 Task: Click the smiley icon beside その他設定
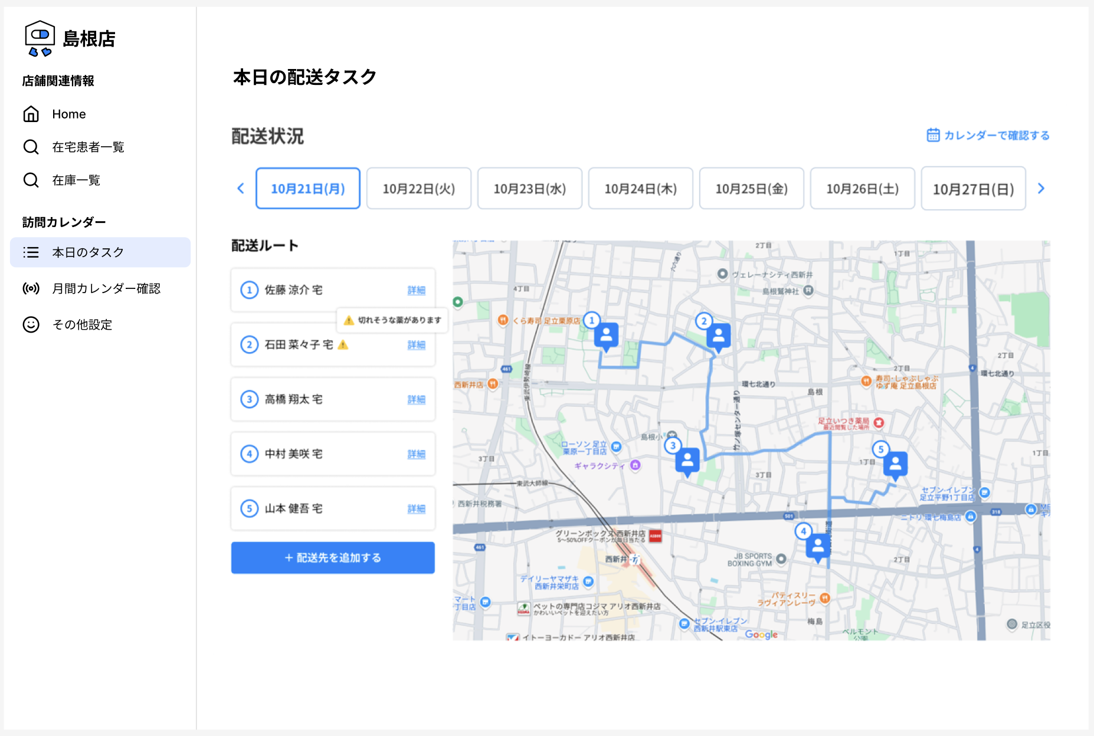[31, 324]
